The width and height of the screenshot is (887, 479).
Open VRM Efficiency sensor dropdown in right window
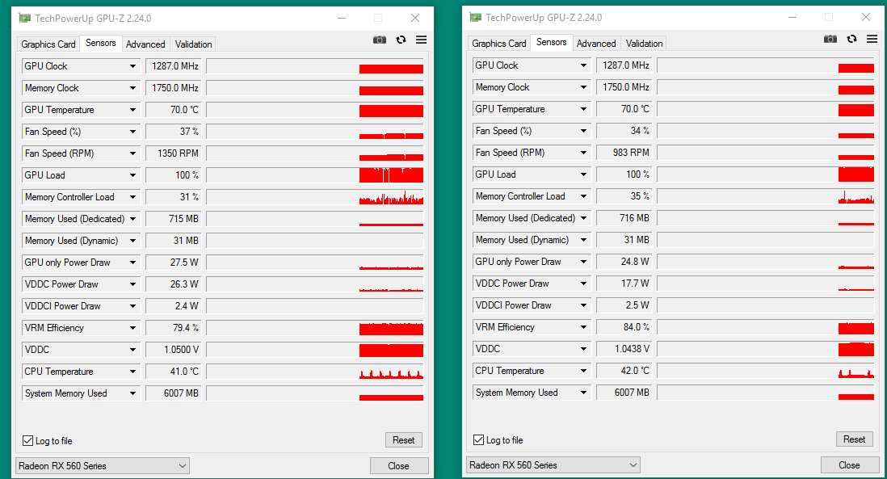point(583,327)
